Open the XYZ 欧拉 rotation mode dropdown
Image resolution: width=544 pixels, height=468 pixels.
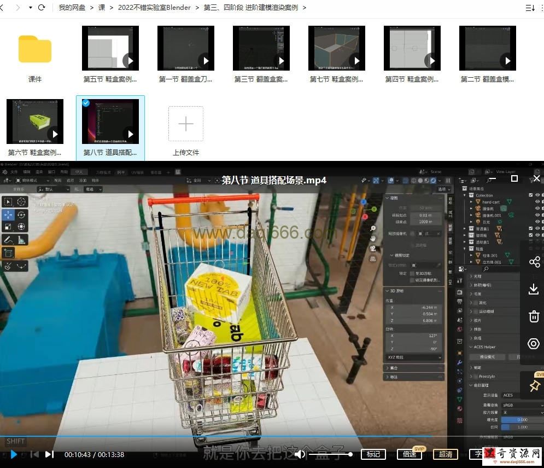click(414, 357)
